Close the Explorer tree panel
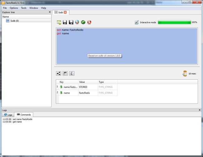Screen dimensions: 203x157 coord(50,12)
